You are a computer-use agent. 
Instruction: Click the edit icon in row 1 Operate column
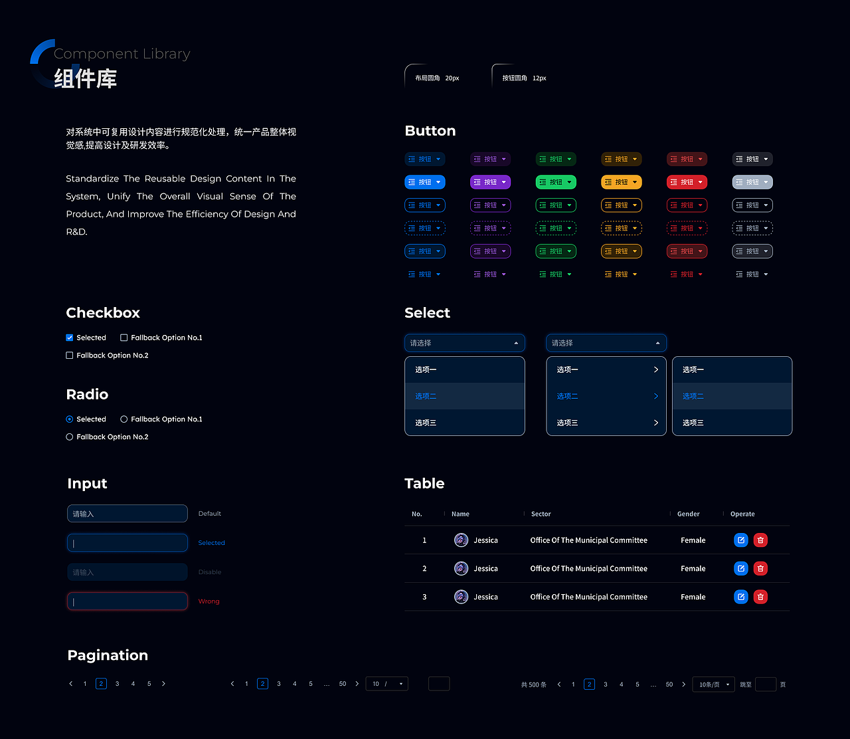(741, 540)
